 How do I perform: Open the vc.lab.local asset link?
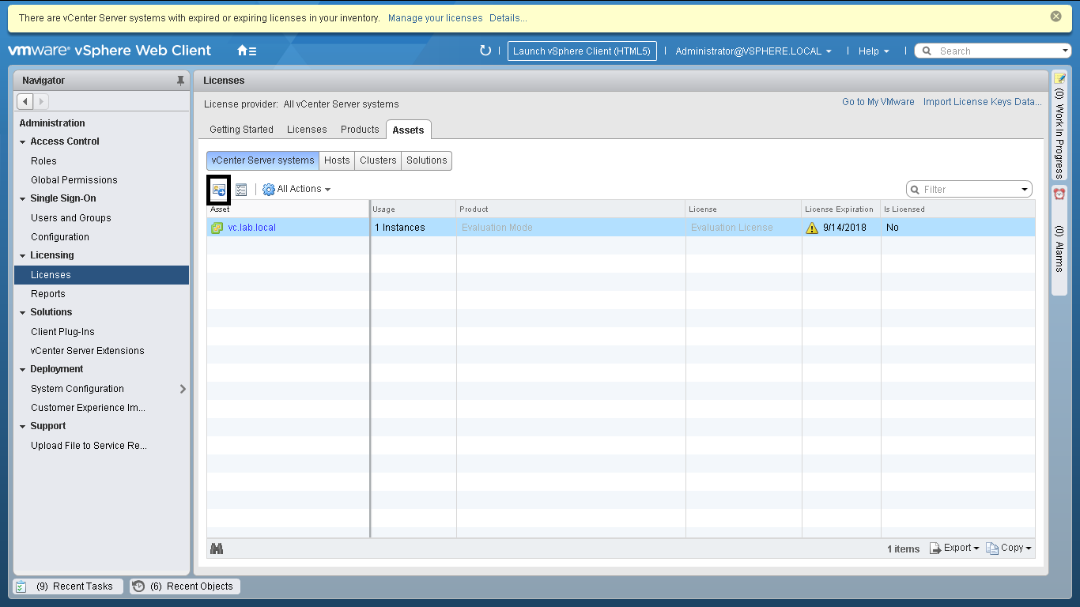[251, 228]
